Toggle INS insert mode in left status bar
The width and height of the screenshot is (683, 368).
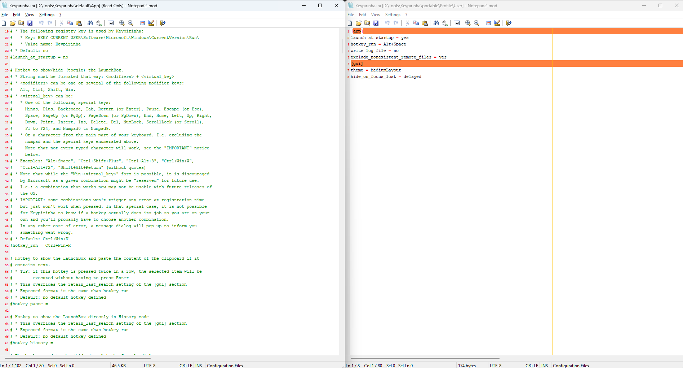199,365
